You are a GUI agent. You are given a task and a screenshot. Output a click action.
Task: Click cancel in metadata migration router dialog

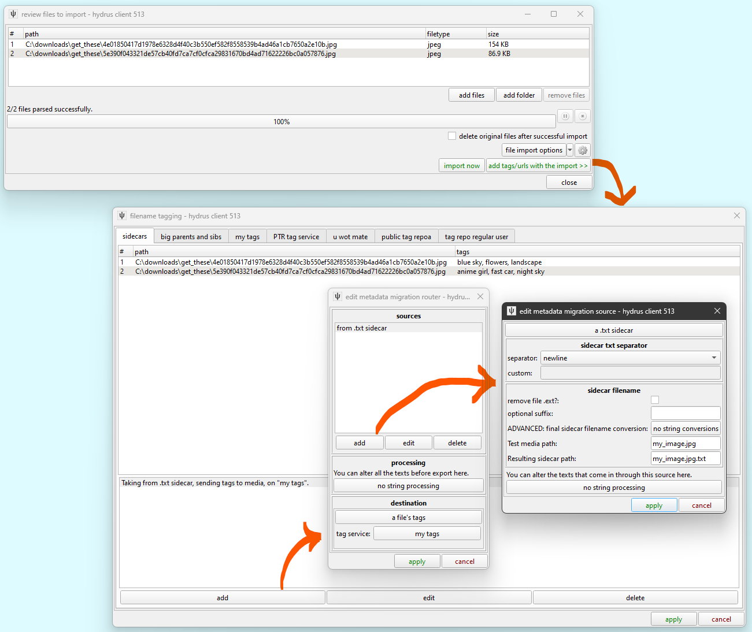(465, 562)
